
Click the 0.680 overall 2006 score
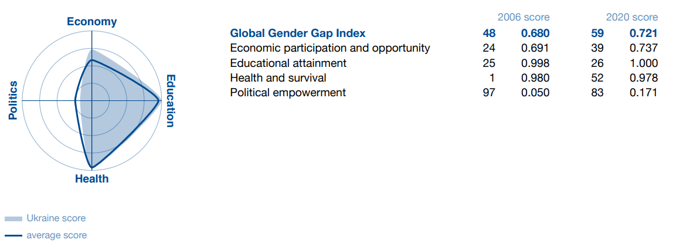535,33
